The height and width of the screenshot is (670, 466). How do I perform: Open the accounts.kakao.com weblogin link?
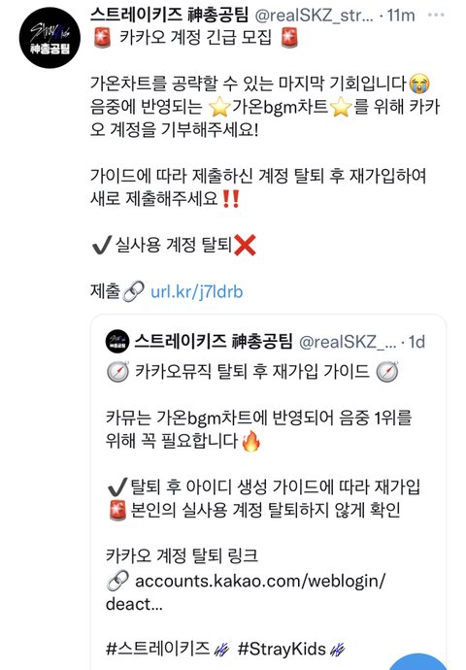(246, 592)
